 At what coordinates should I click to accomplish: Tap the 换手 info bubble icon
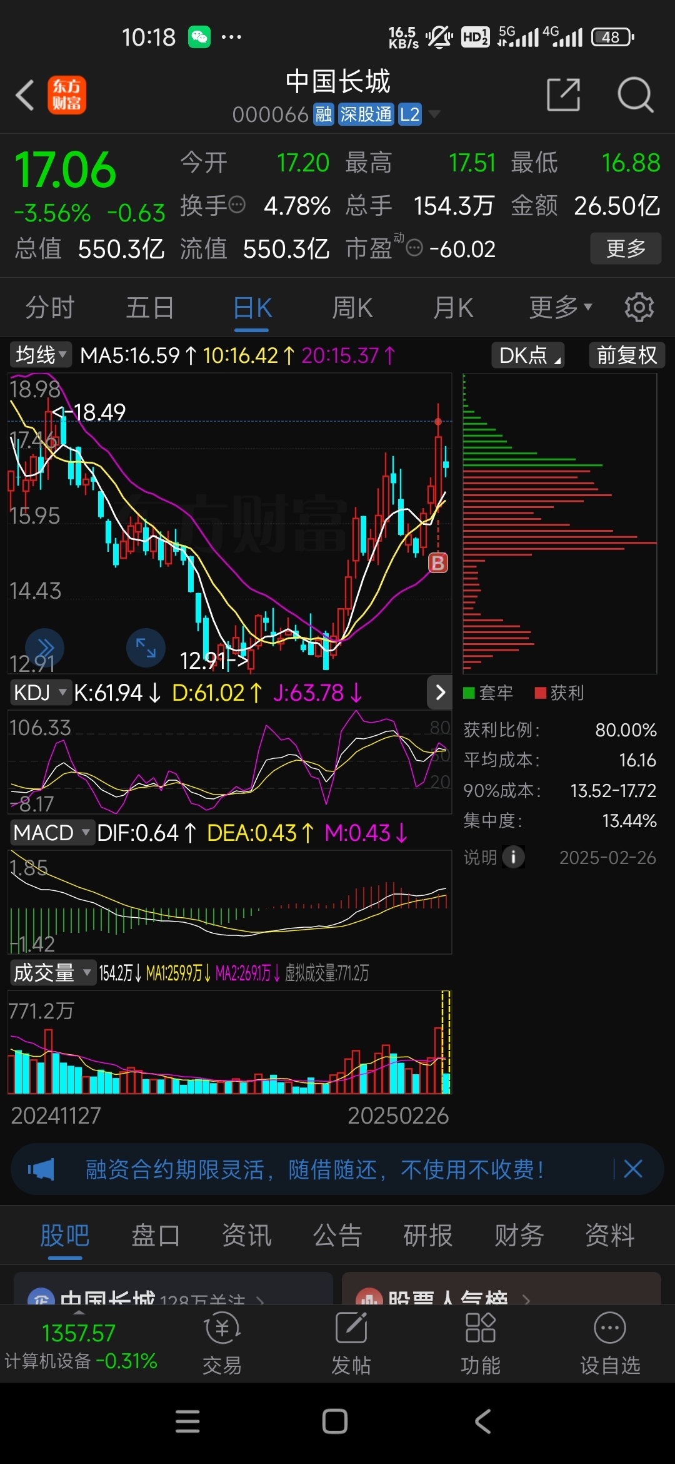237,204
